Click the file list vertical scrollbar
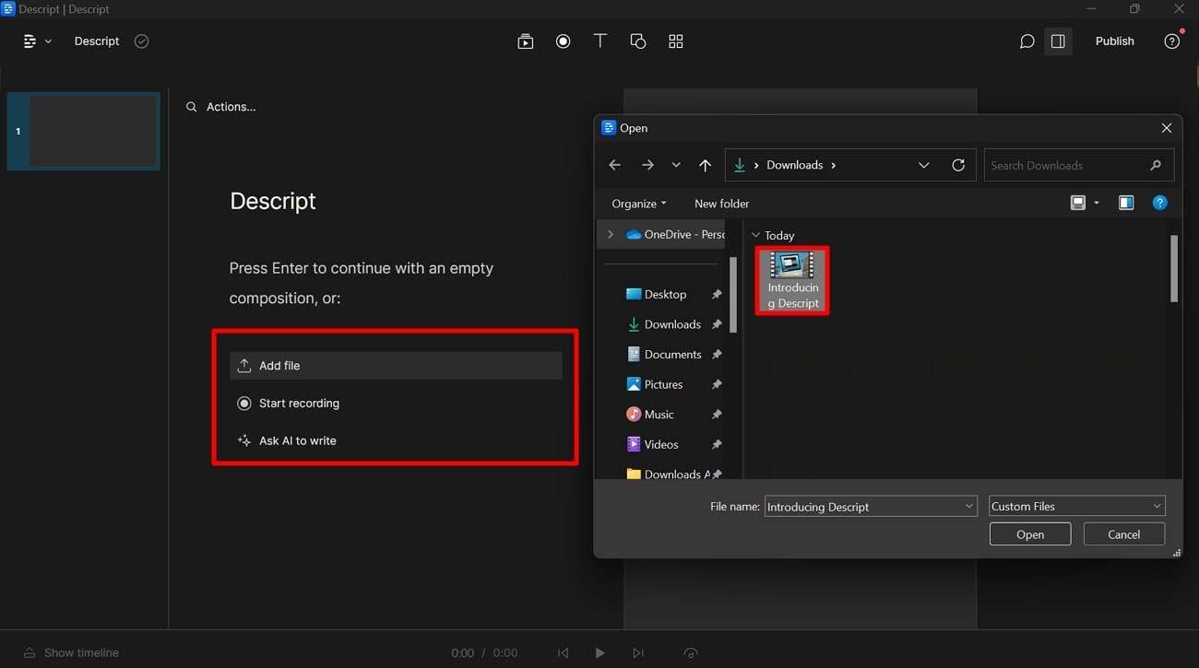1199x668 pixels. [x=1174, y=269]
